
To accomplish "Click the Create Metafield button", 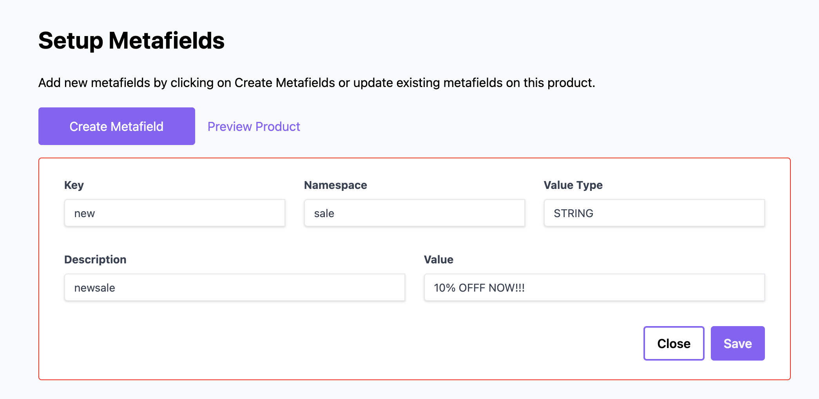I will (x=116, y=126).
